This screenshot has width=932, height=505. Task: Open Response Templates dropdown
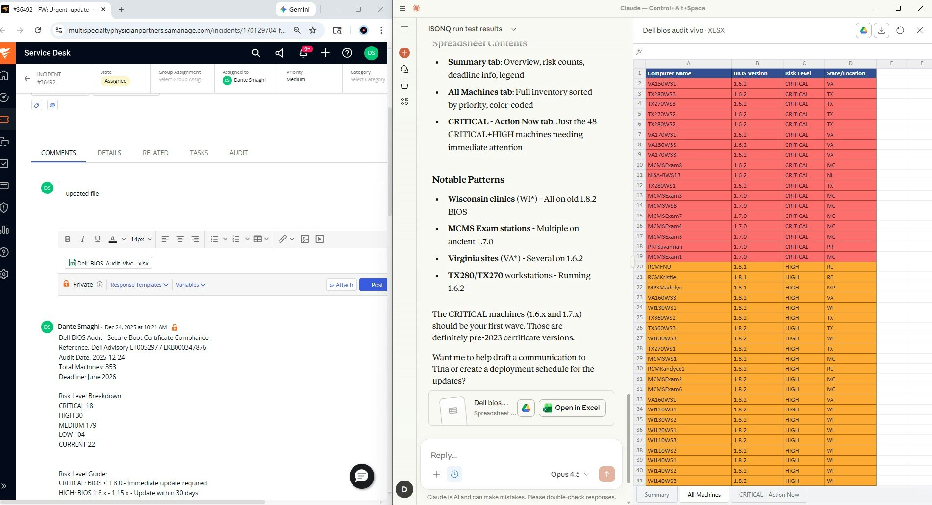tap(139, 285)
